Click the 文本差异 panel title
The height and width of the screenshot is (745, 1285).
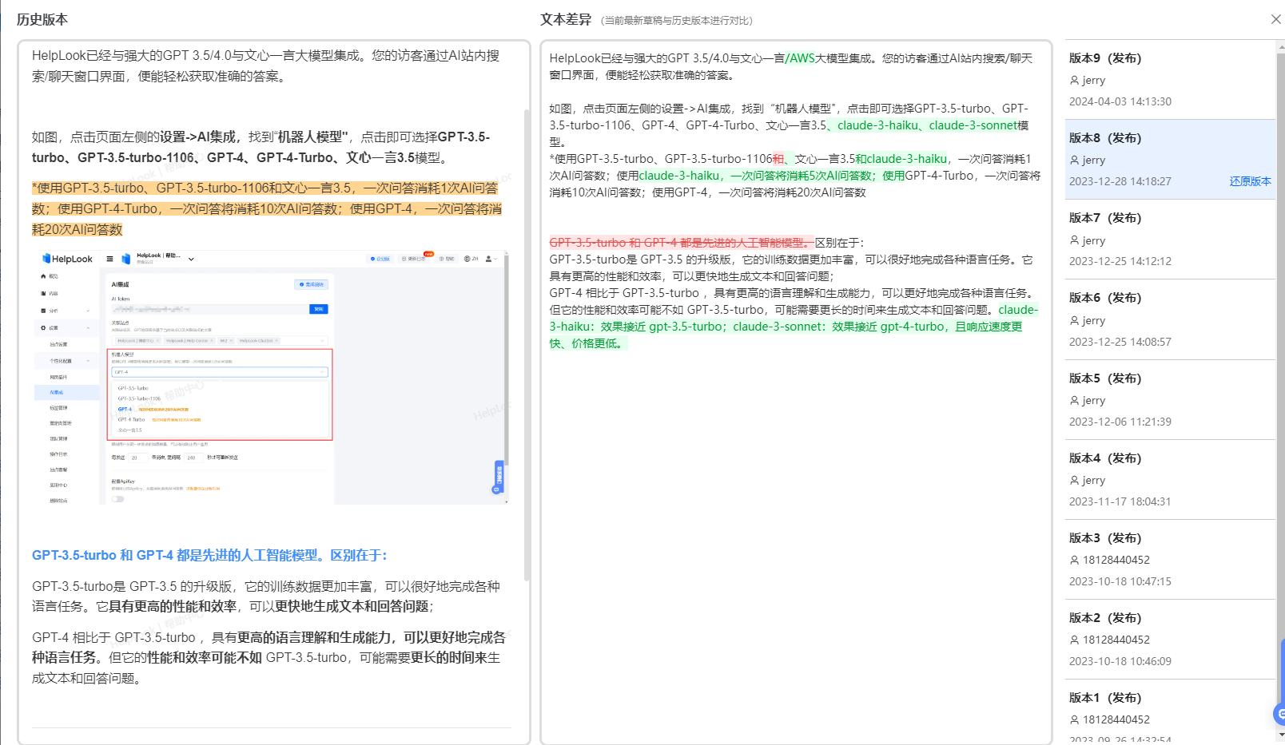pyautogui.click(x=566, y=19)
